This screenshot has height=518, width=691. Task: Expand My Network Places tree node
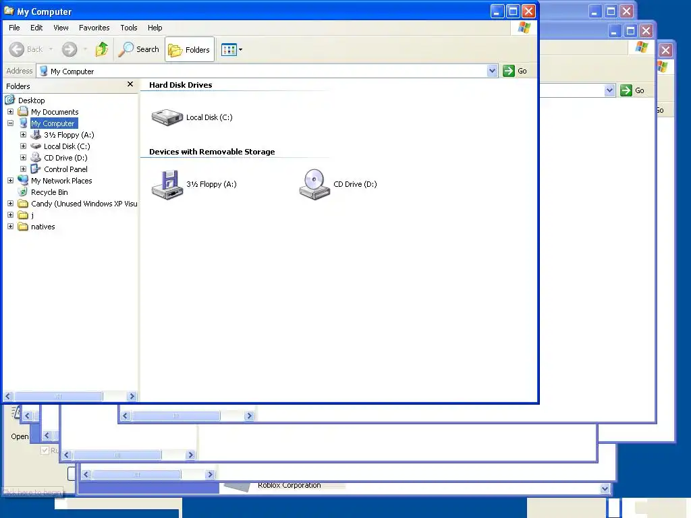11,181
